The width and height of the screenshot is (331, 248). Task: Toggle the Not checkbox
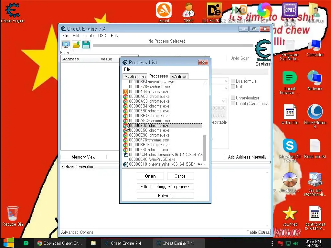233,87
